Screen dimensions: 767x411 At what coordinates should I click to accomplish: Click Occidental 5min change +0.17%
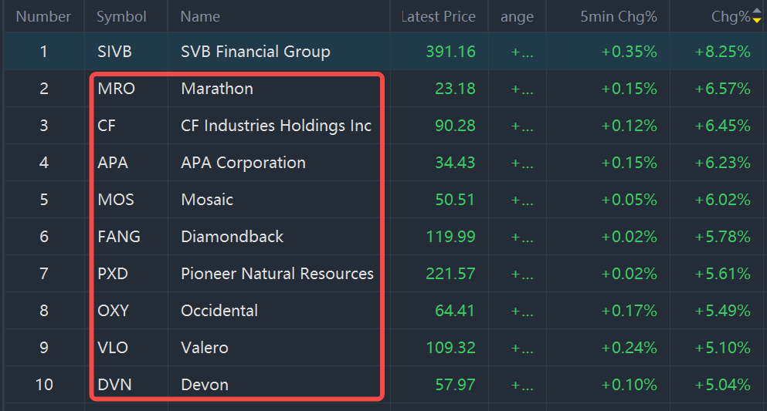coord(629,311)
